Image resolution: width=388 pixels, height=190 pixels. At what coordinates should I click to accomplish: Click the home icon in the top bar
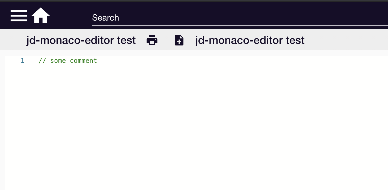pos(41,16)
